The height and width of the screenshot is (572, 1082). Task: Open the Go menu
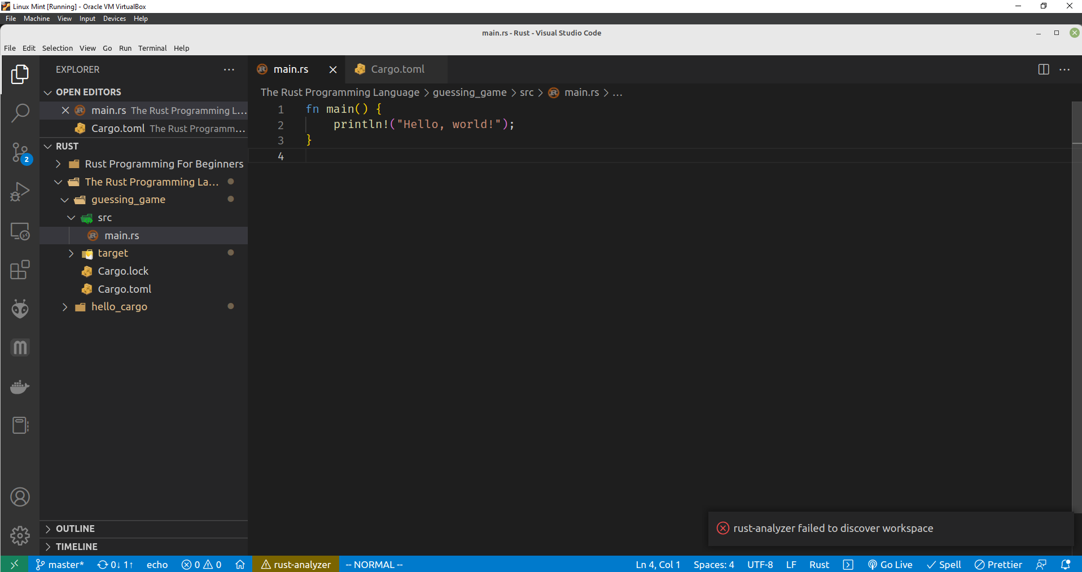click(107, 48)
